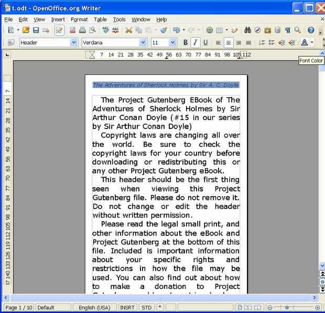Image resolution: width=325 pixels, height=313 pixels.
Task: Open the Navigator compass icon
Action: [257, 30]
